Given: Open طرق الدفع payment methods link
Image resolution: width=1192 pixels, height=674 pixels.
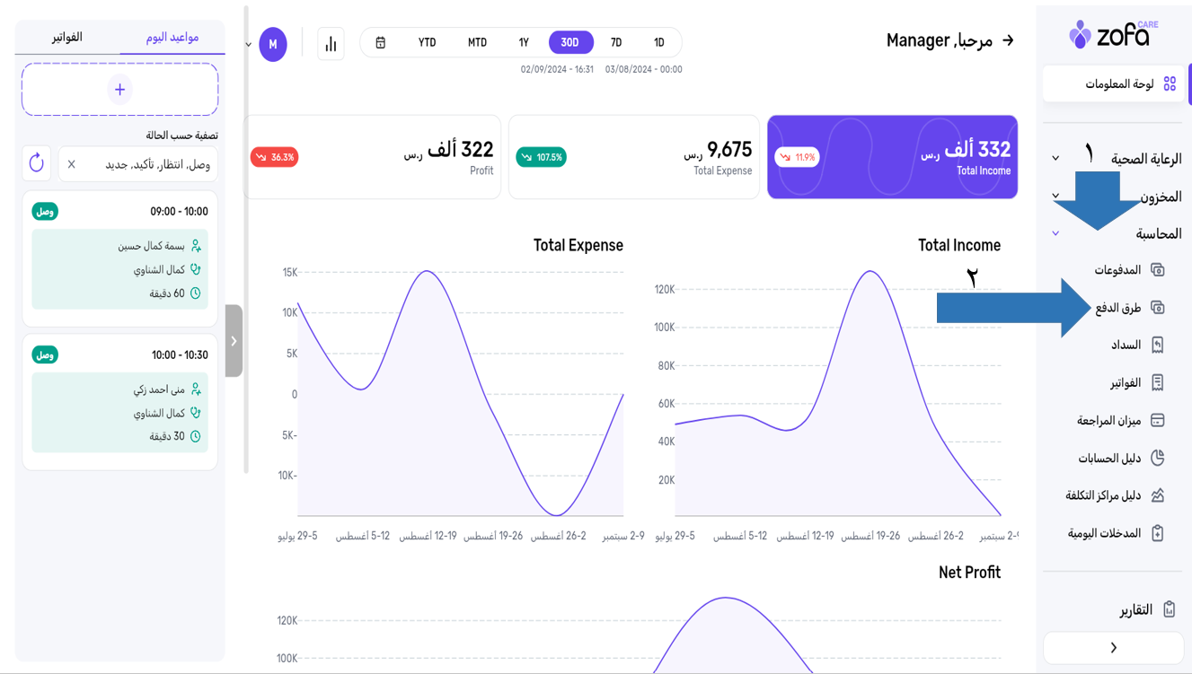Looking at the screenshot, I should coord(1117,308).
